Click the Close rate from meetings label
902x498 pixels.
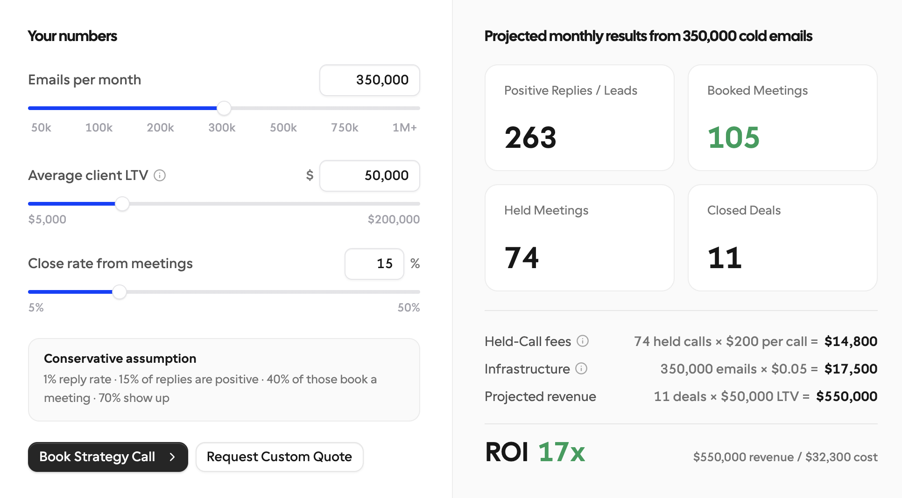pyautogui.click(x=110, y=264)
